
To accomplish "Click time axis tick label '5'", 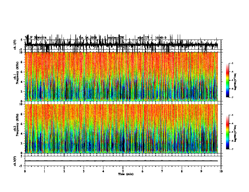I will [123, 171].
